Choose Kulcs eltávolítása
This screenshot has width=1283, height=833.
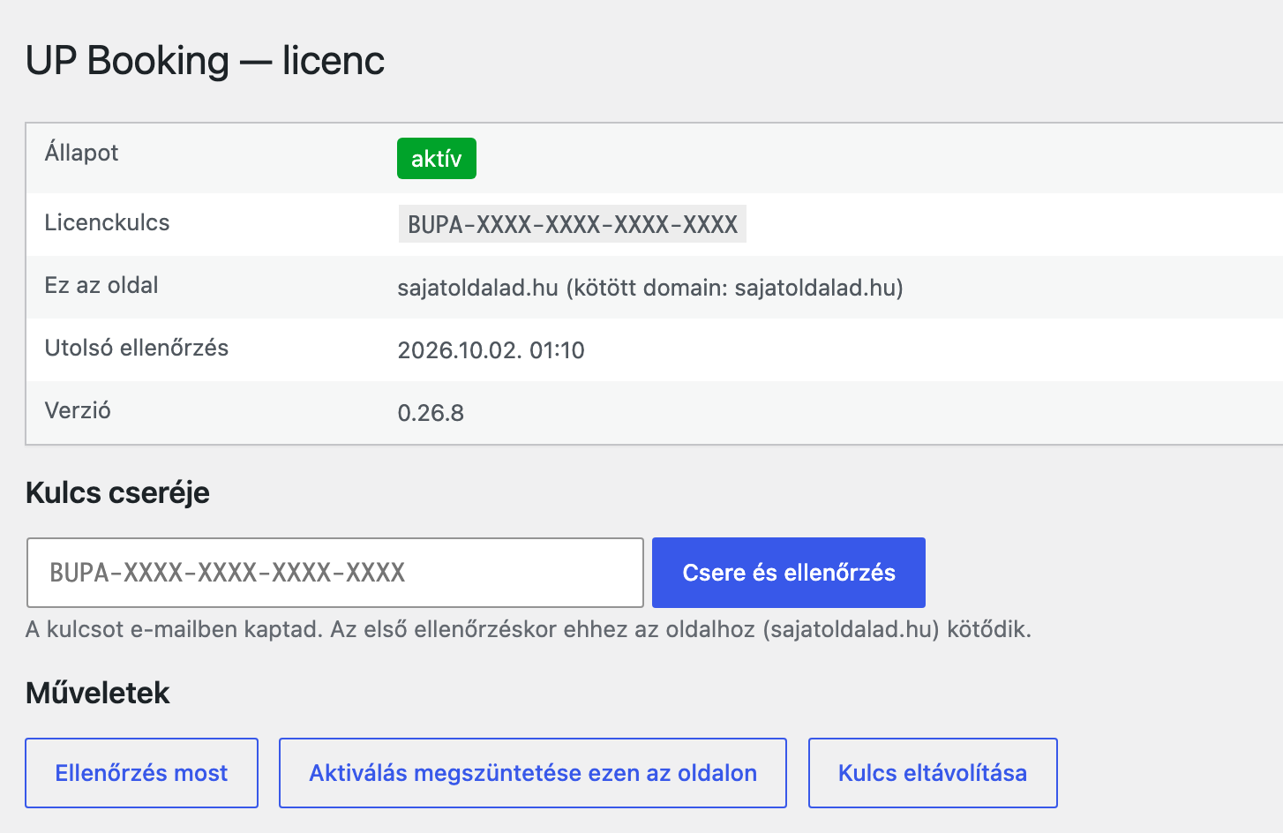pos(933,773)
